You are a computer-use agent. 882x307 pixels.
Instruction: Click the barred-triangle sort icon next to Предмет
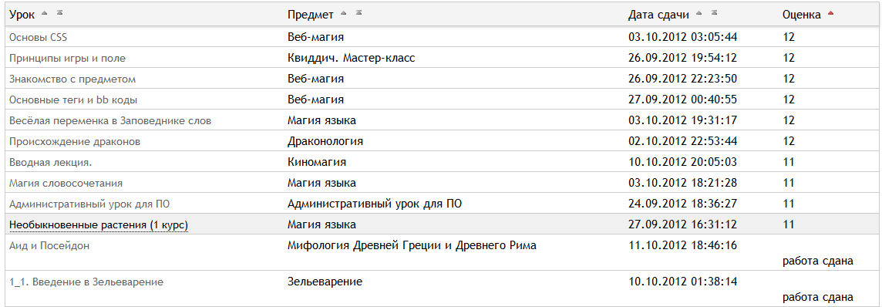pos(359,13)
